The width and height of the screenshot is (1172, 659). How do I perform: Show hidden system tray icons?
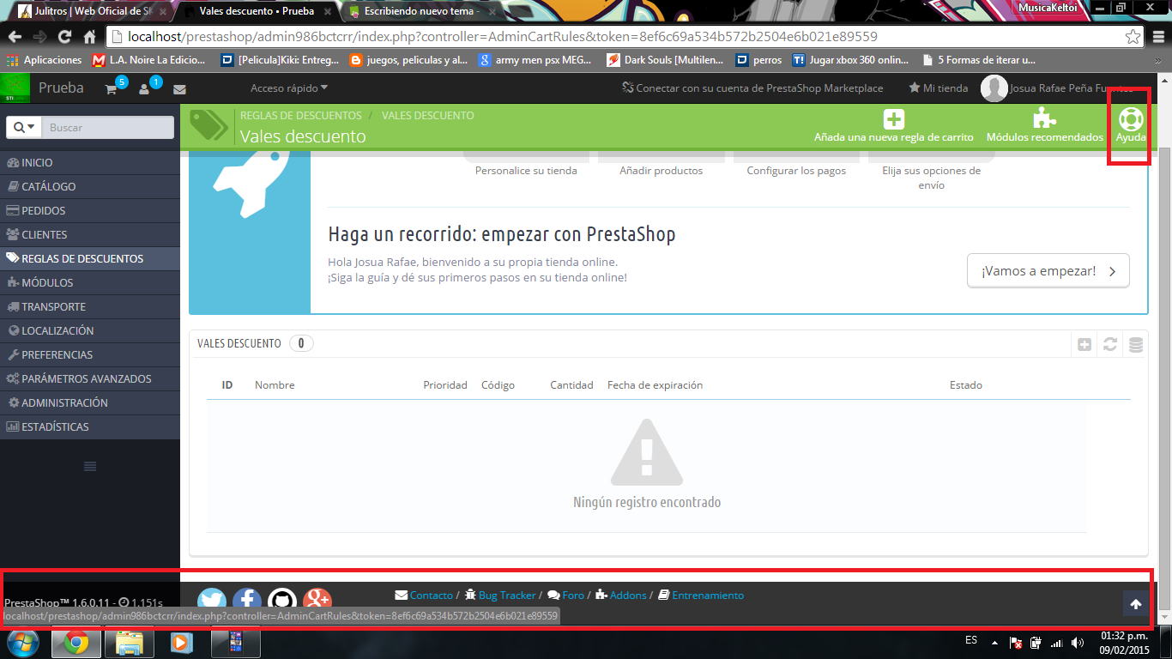pos(995,643)
